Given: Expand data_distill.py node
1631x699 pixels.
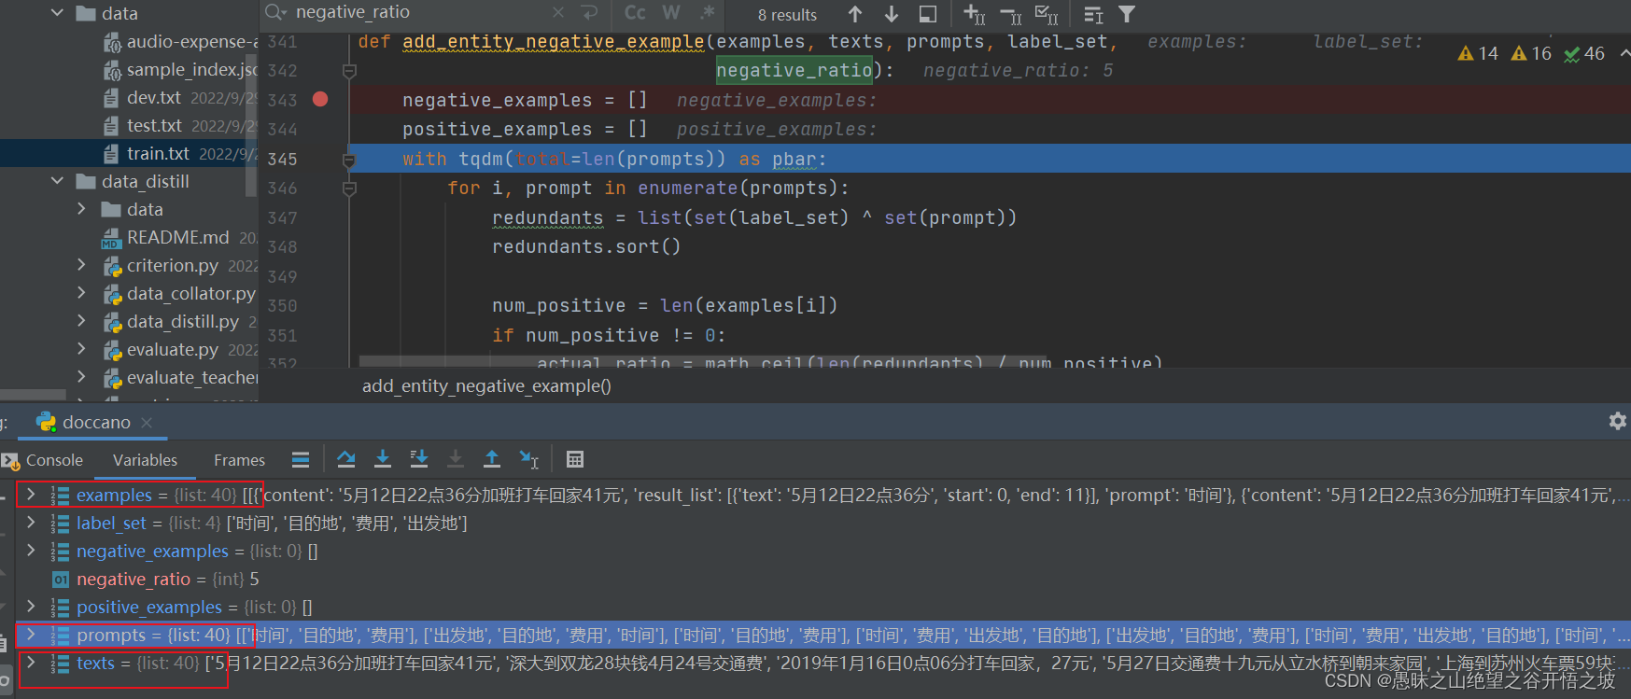Looking at the screenshot, I should (x=82, y=321).
